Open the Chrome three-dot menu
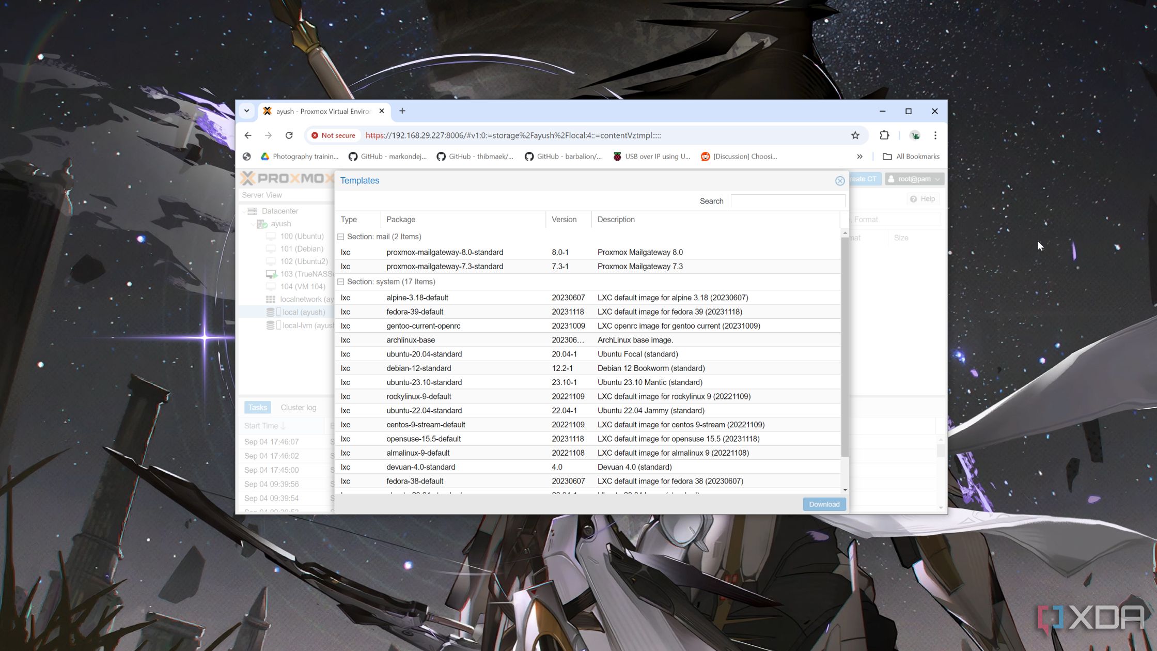The image size is (1157, 651). point(935,135)
